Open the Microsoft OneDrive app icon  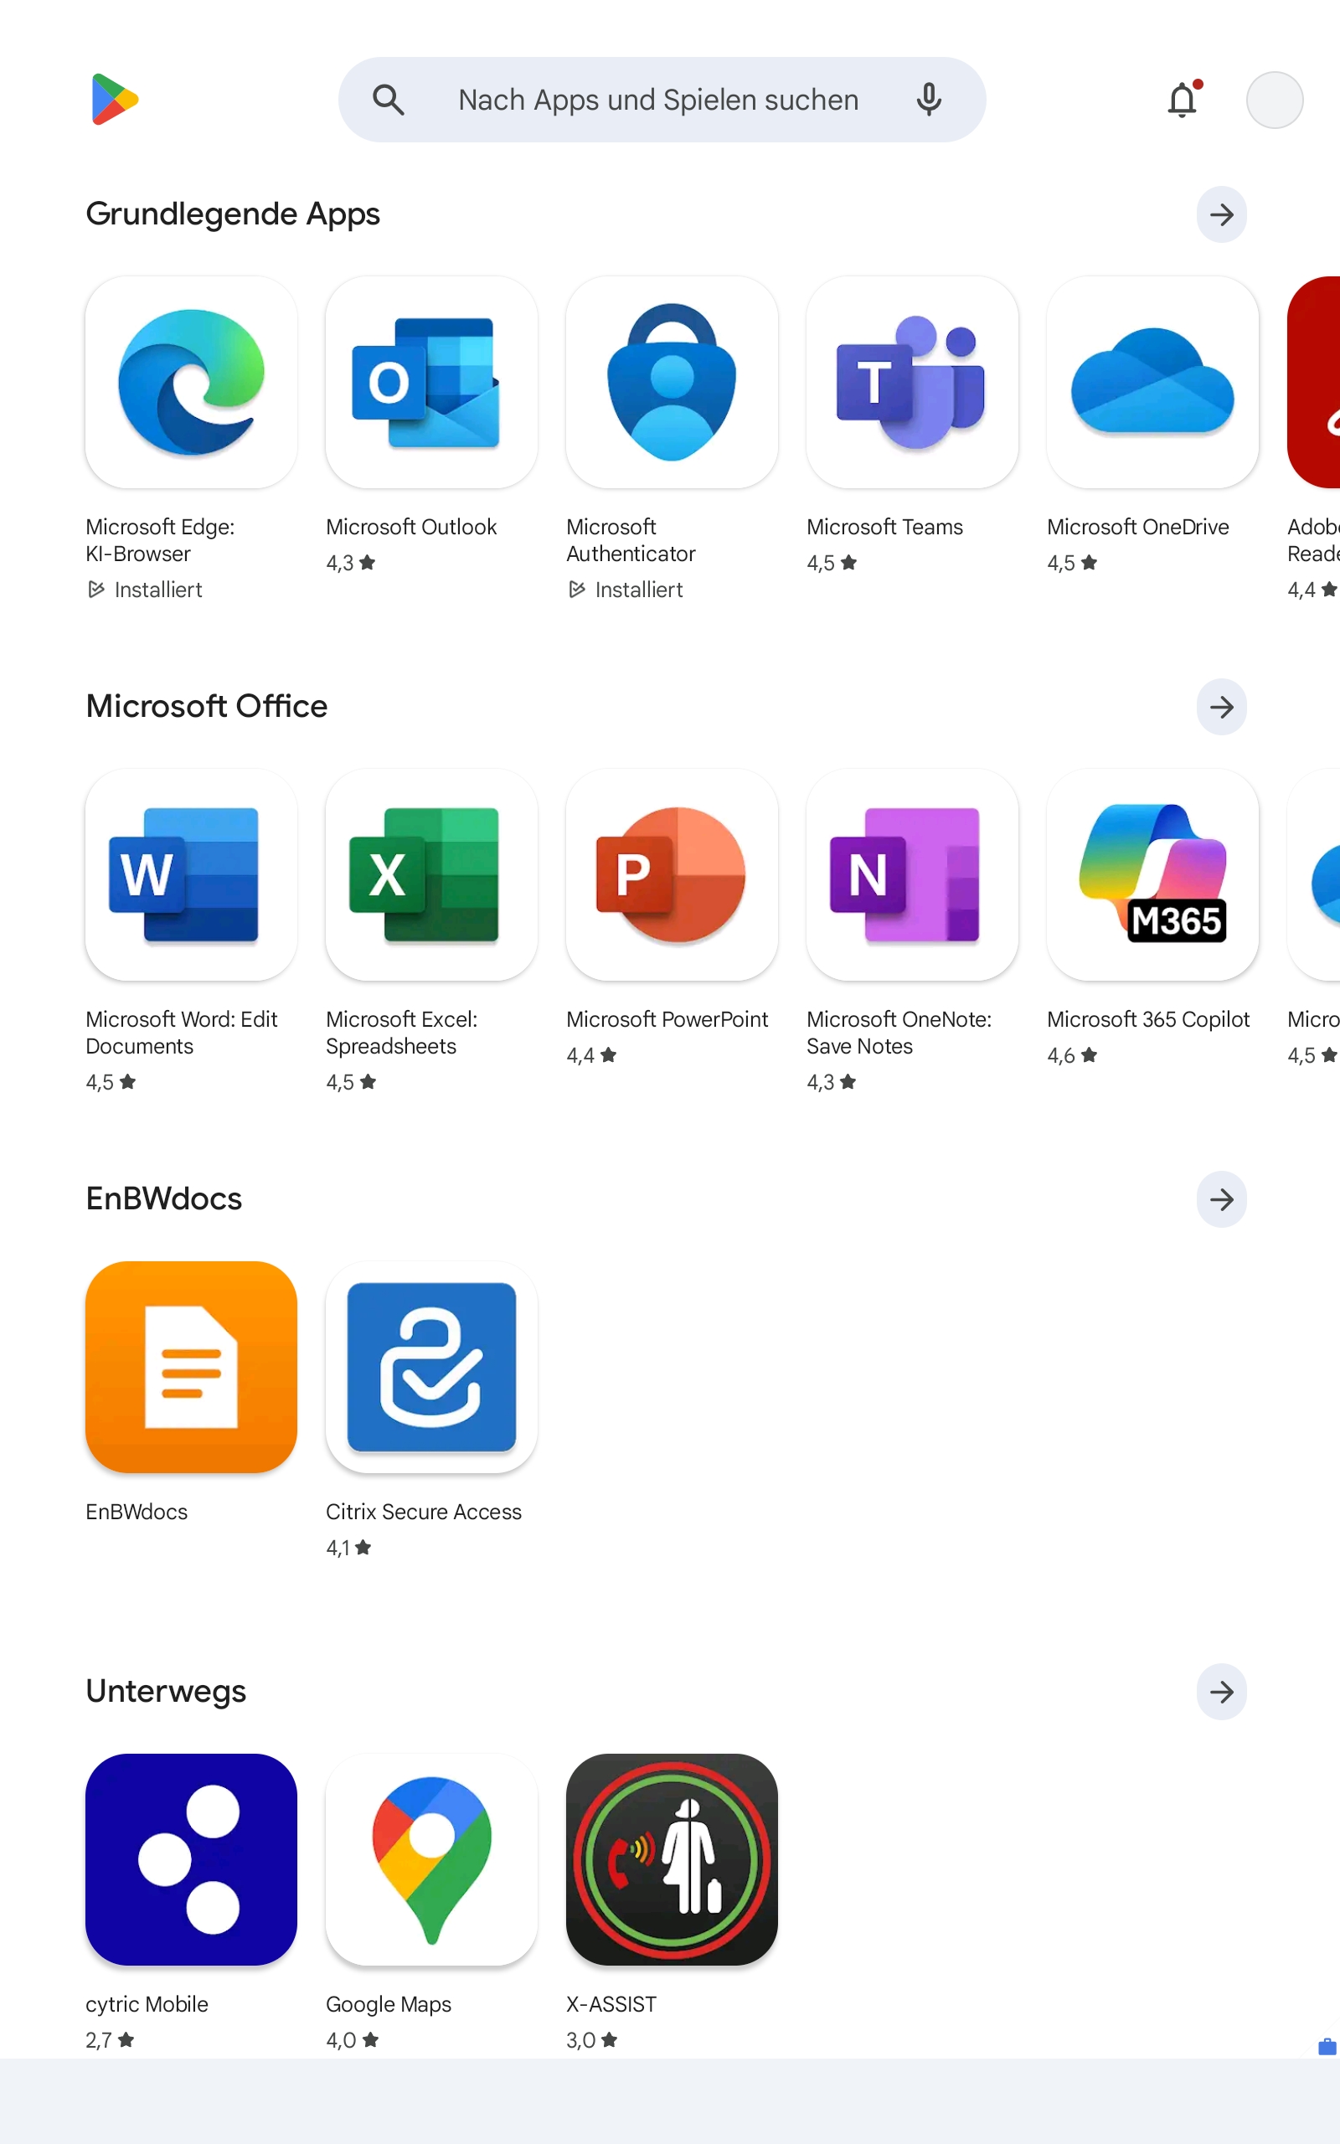[1152, 382]
